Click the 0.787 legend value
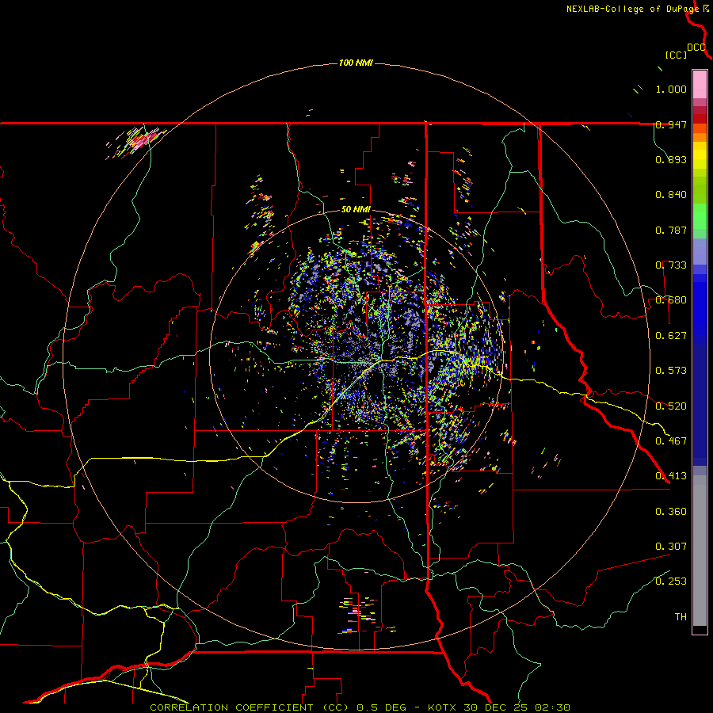Image resolution: width=713 pixels, height=713 pixels. click(x=671, y=230)
